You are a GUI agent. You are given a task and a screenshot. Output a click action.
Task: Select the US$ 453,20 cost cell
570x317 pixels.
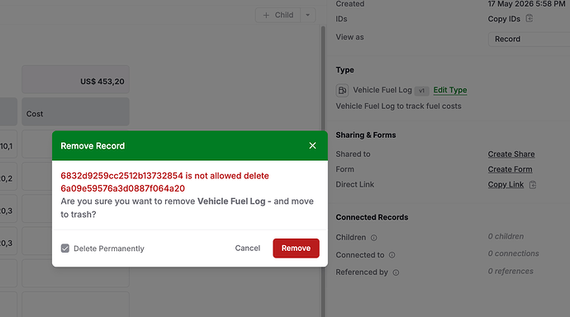[x=76, y=79]
